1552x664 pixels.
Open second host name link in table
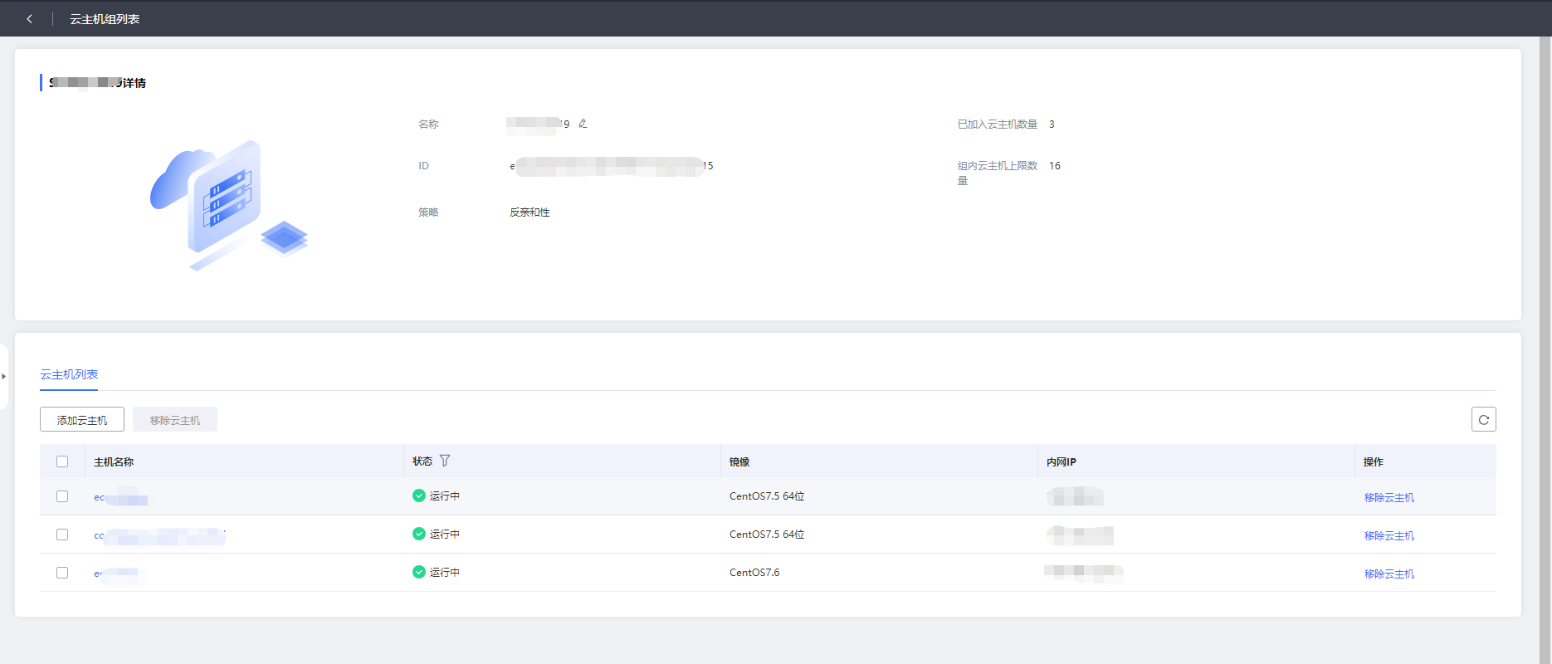point(159,535)
